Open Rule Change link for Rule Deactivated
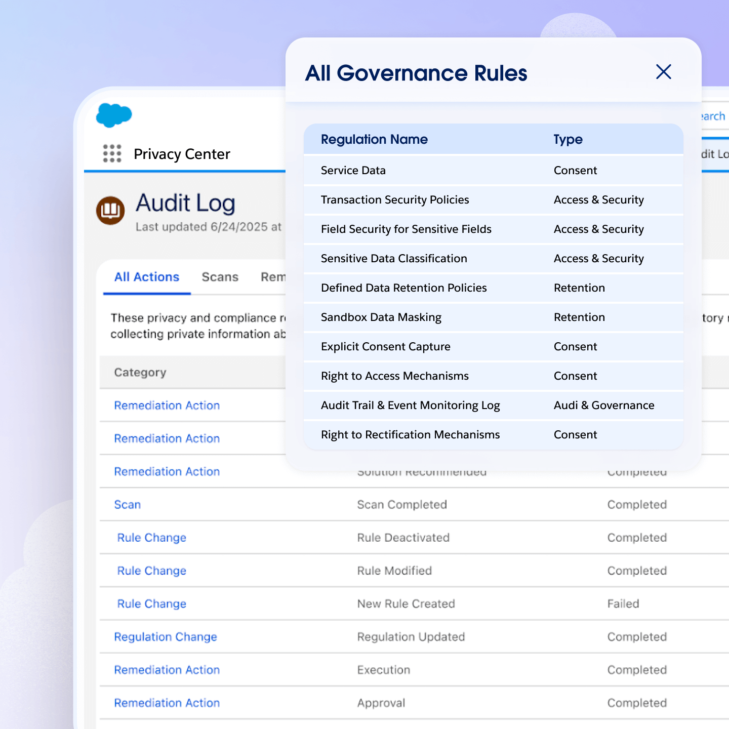This screenshot has width=729, height=729. [x=152, y=538]
